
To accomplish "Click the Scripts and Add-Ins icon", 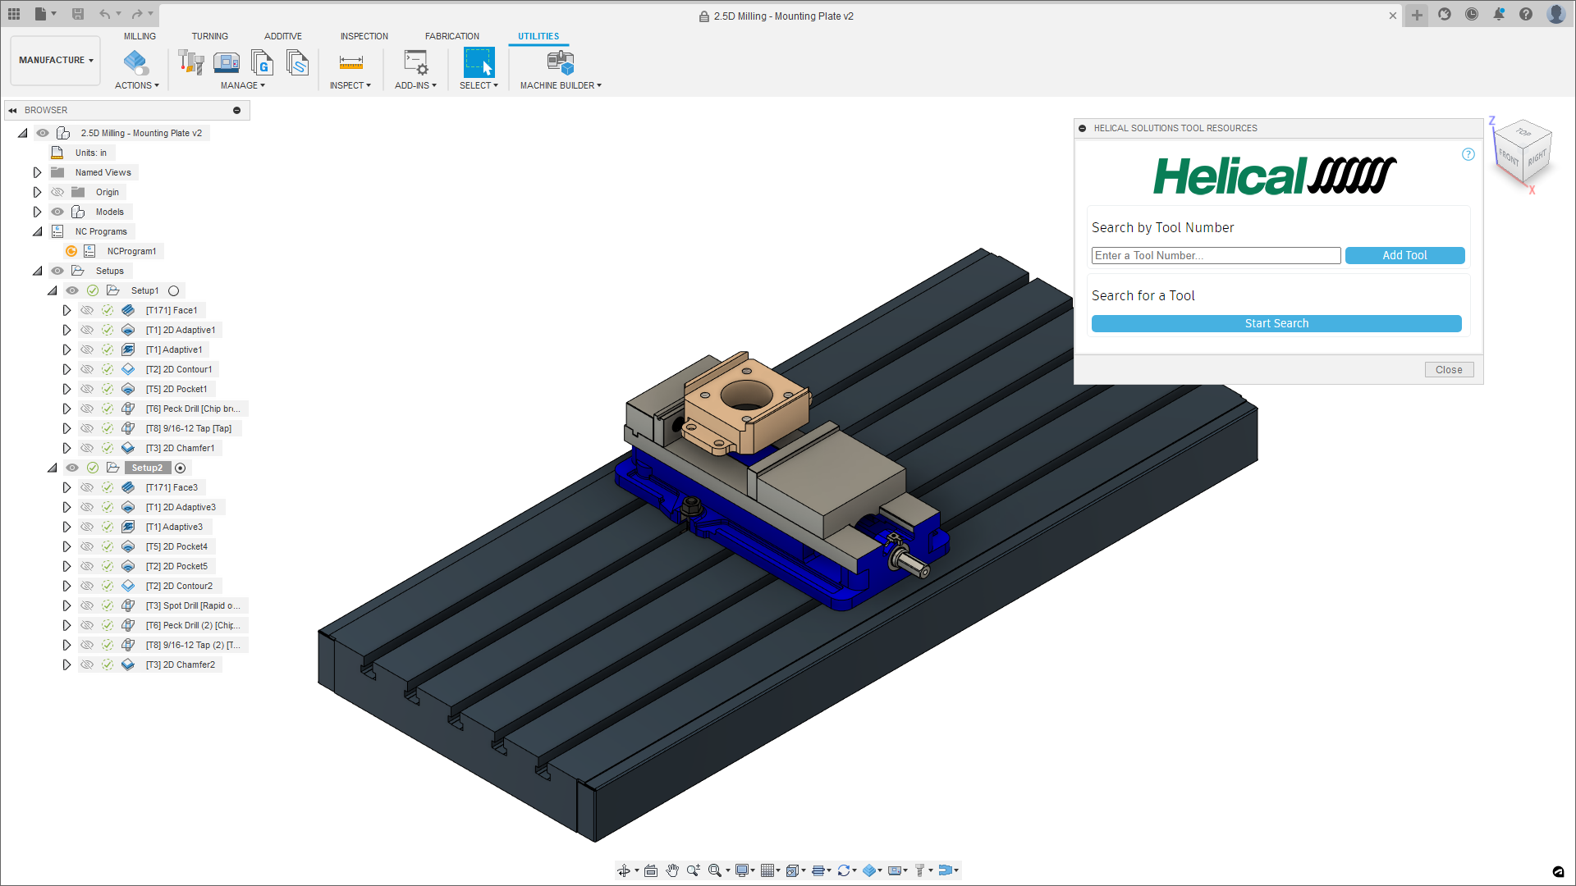I will pyautogui.click(x=415, y=62).
